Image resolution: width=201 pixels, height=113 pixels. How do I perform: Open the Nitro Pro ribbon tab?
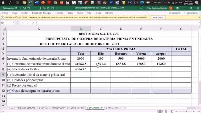109,13
